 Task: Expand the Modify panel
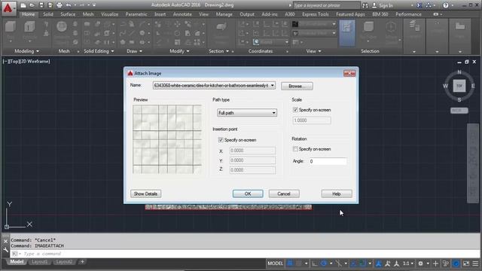[179, 51]
